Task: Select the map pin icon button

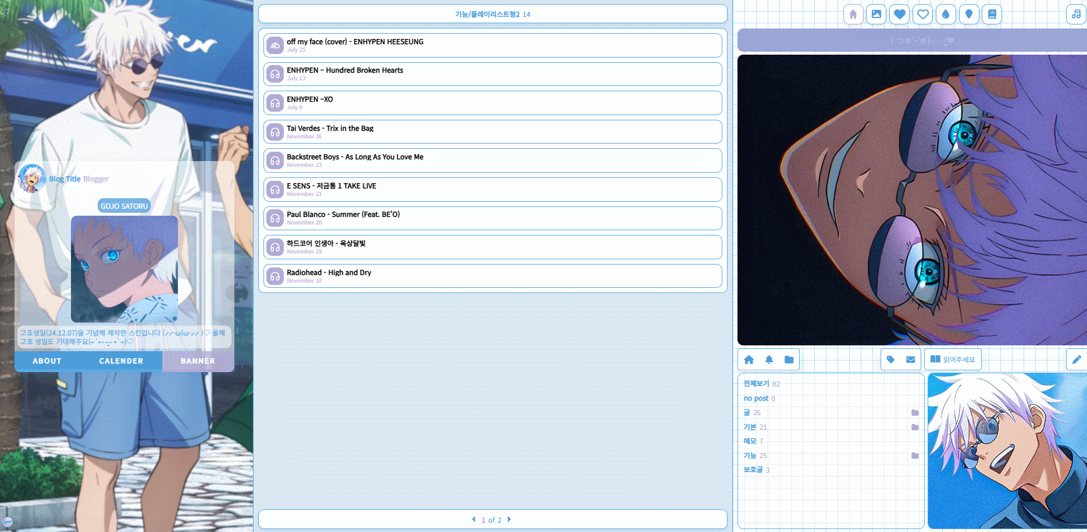Action: tap(969, 15)
